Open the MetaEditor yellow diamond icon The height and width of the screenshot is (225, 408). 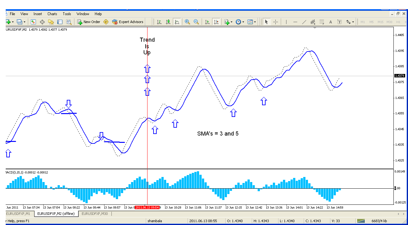point(106,22)
